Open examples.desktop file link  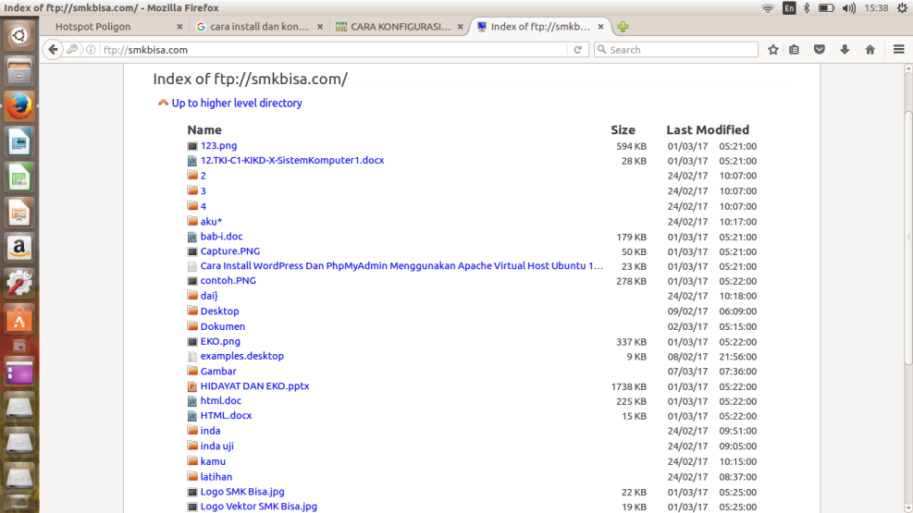pyautogui.click(x=242, y=356)
